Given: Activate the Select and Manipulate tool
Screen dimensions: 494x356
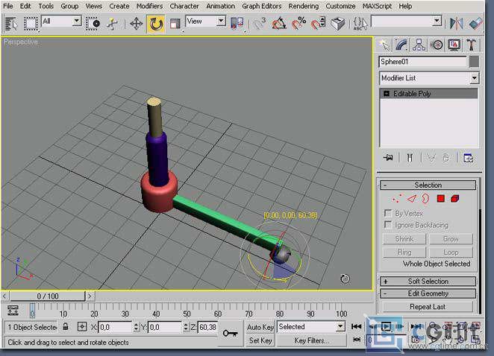Looking at the screenshot, I should pos(112,24).
